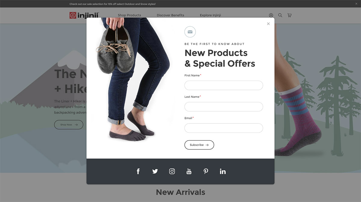Focus the First Name input field
Image resolution: width=361 pixels, height=202 pixels.
pyautogui.click(x=224, y=85)
